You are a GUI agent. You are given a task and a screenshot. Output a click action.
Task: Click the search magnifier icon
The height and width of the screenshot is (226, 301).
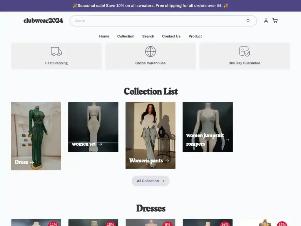248,21
